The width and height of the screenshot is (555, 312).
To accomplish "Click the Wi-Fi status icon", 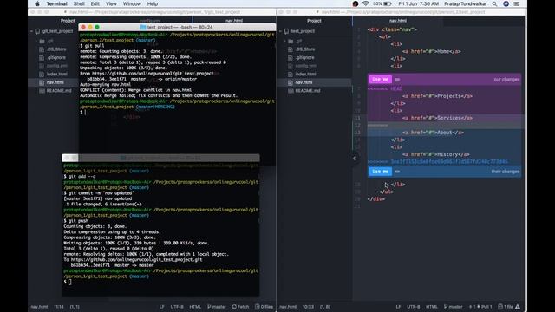I will click(365, 3).
